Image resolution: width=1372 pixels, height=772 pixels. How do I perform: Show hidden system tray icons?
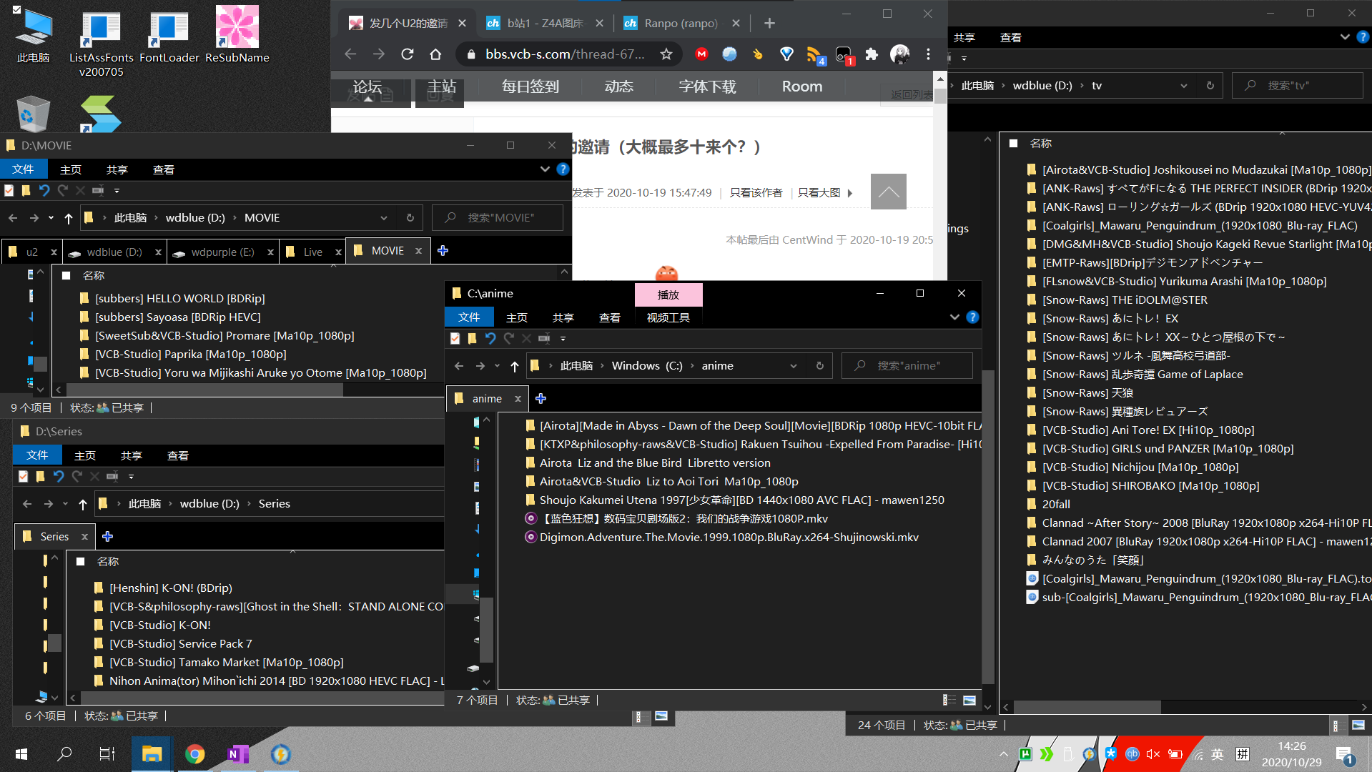coord(1003,754)
